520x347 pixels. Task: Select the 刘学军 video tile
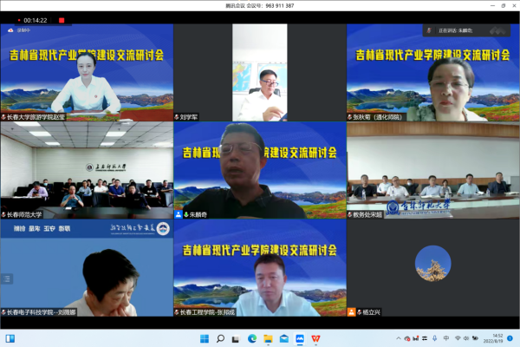pos(259,73)
